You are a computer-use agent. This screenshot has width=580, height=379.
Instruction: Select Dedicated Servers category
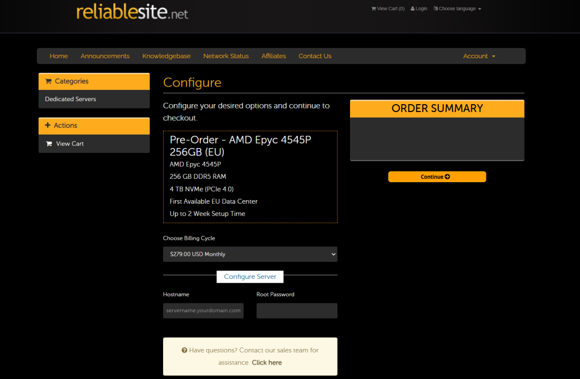pyautogui.click(x=71, y=99)
